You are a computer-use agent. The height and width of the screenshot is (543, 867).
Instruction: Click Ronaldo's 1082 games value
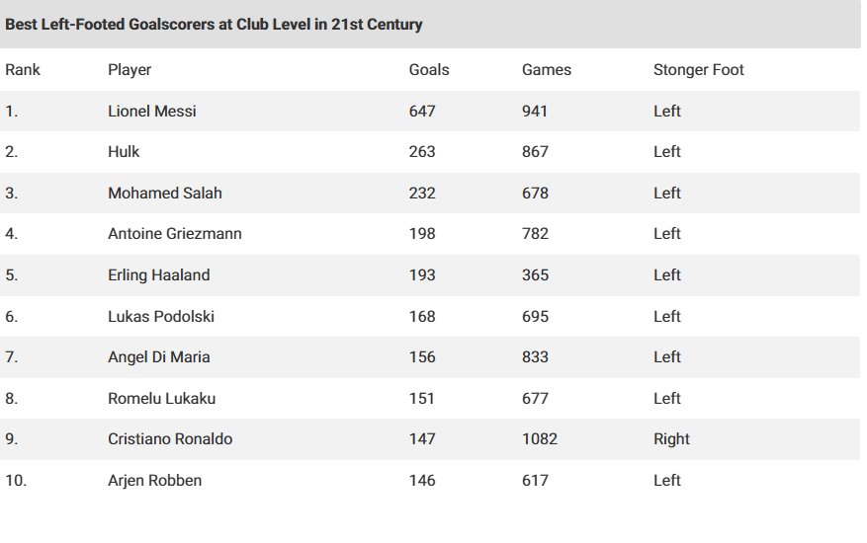click(x=539, y=439)
